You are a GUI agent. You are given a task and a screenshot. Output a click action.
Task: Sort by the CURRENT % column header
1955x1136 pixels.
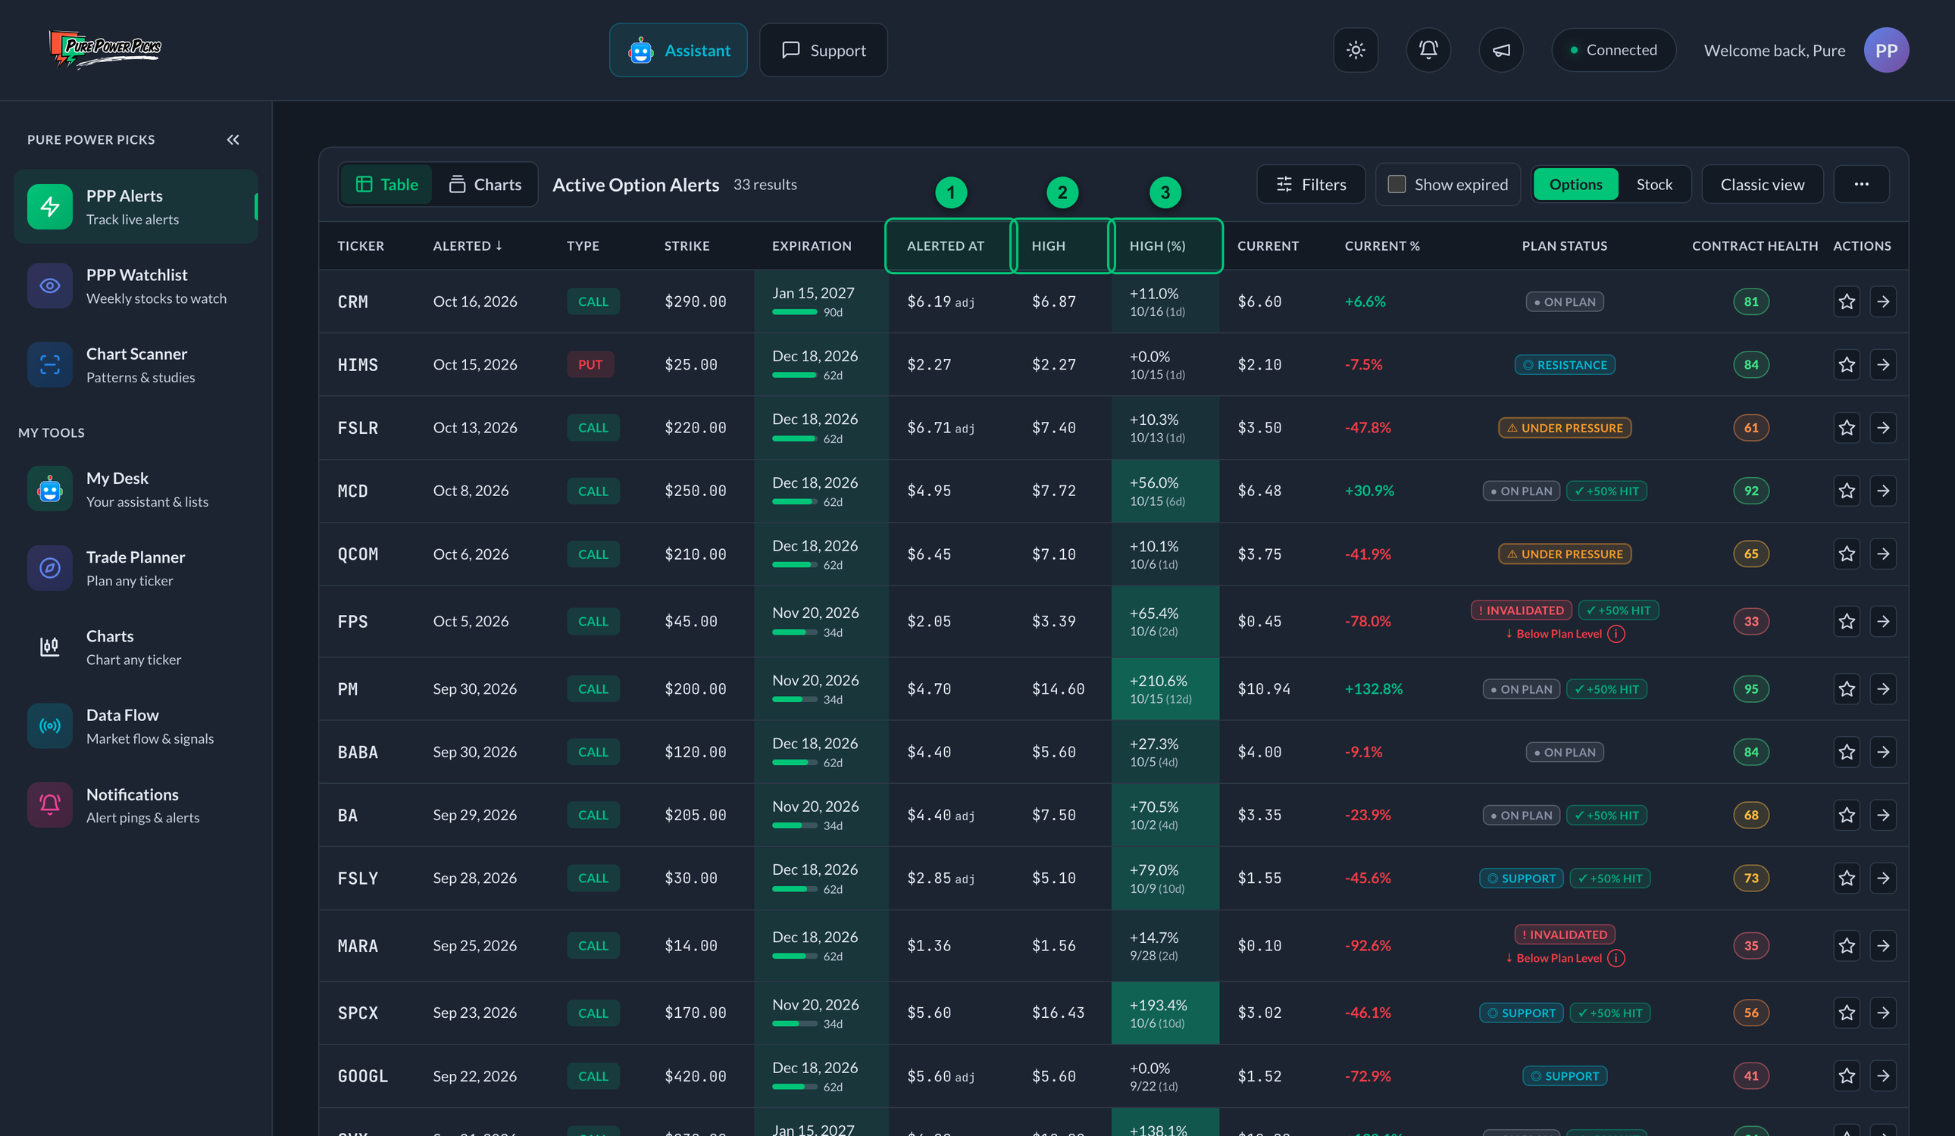coord(1381,246)
